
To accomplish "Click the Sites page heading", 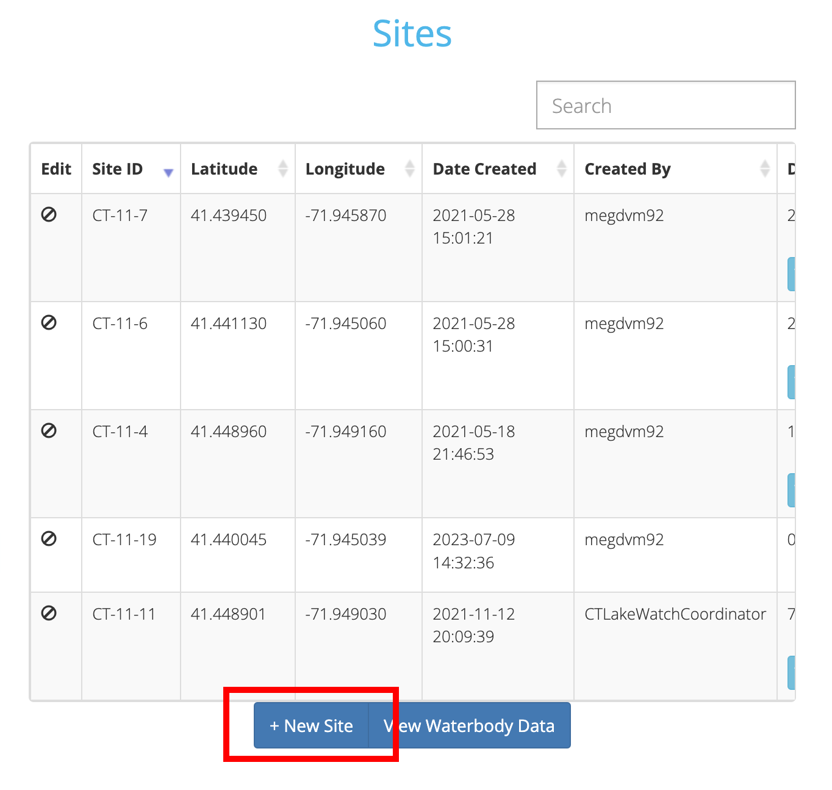I will pyautogui.click(x=412, y=34).
